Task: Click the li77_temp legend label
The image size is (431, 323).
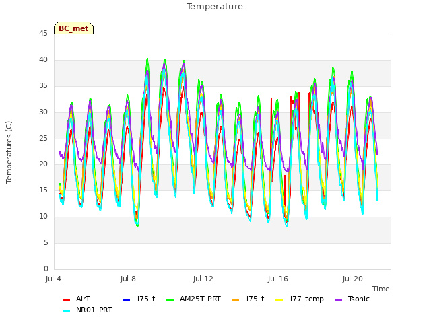Action: (x=306, y=299)
